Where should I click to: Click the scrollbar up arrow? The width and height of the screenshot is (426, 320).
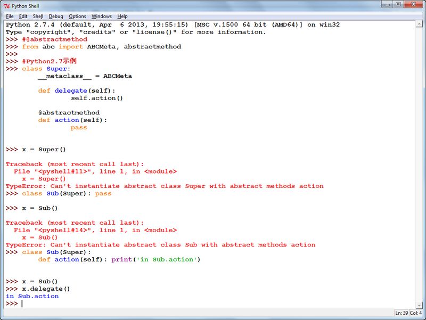(x=419, y=24)
